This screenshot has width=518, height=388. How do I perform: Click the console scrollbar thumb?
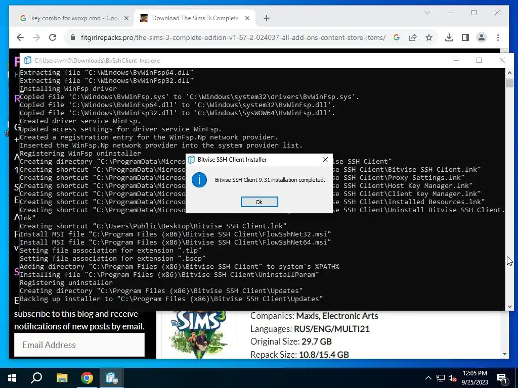[x=509, y=83]
